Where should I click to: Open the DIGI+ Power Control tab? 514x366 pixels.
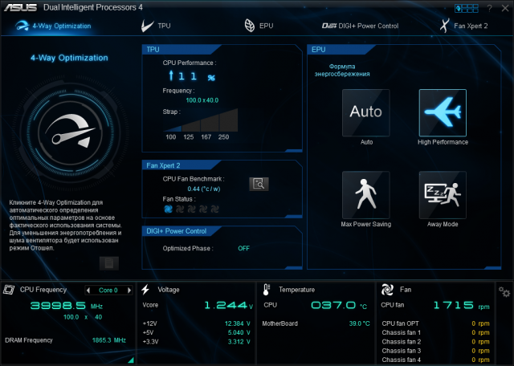click(x=360, y=26)
